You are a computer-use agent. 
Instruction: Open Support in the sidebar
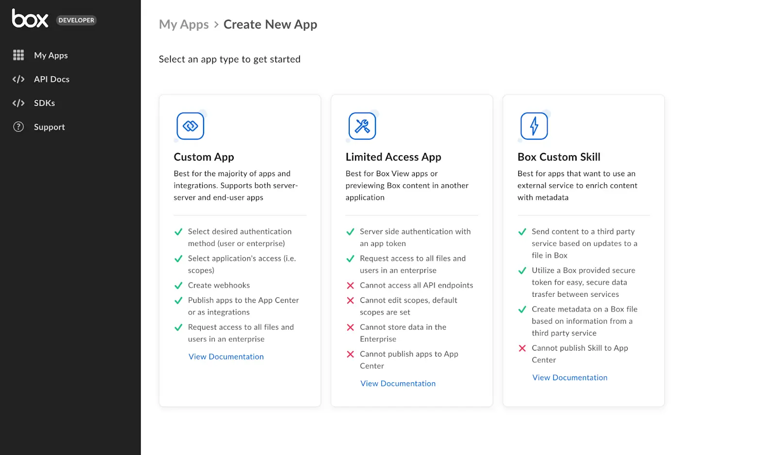(49, 127)
